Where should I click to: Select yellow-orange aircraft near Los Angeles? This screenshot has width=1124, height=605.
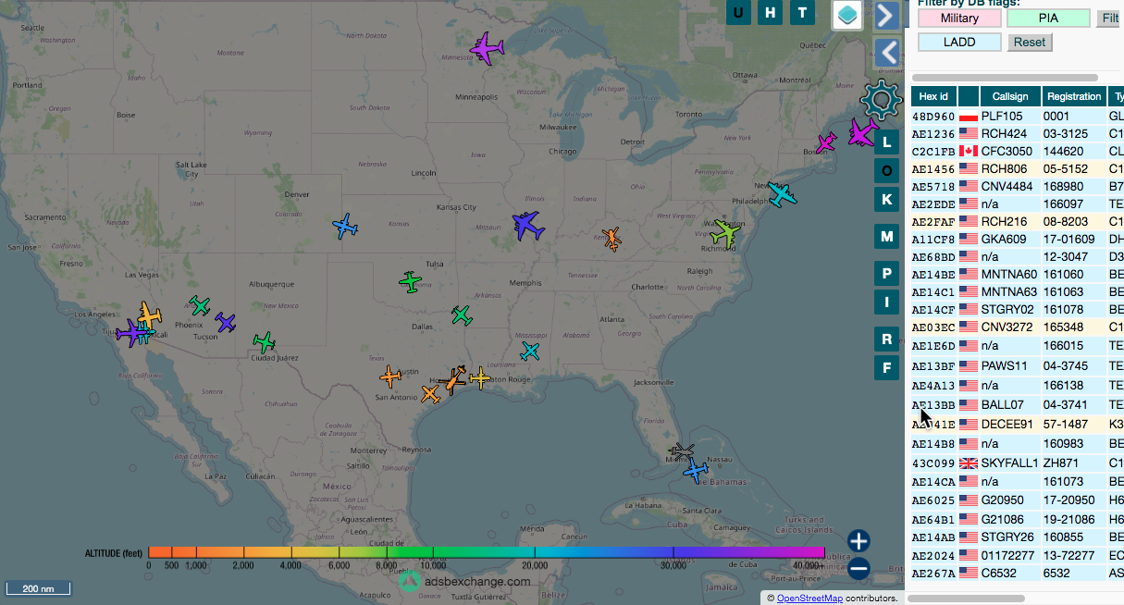point(149,315)
